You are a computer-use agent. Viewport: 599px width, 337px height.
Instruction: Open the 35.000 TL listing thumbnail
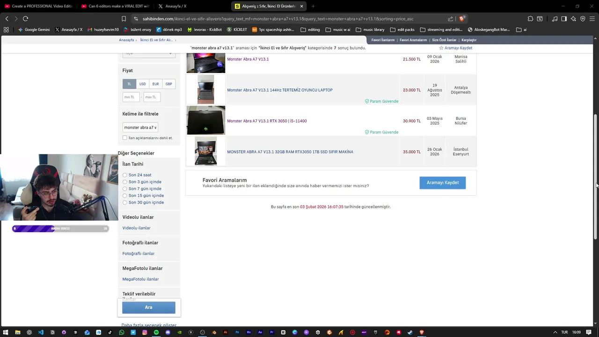[206, 151]
